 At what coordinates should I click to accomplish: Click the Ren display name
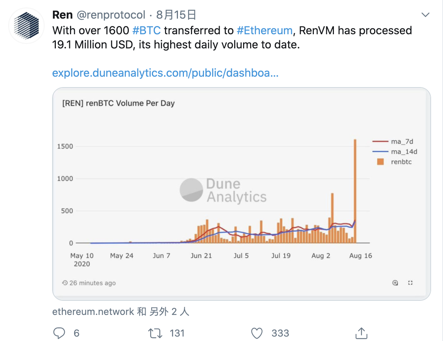[63, 15]
